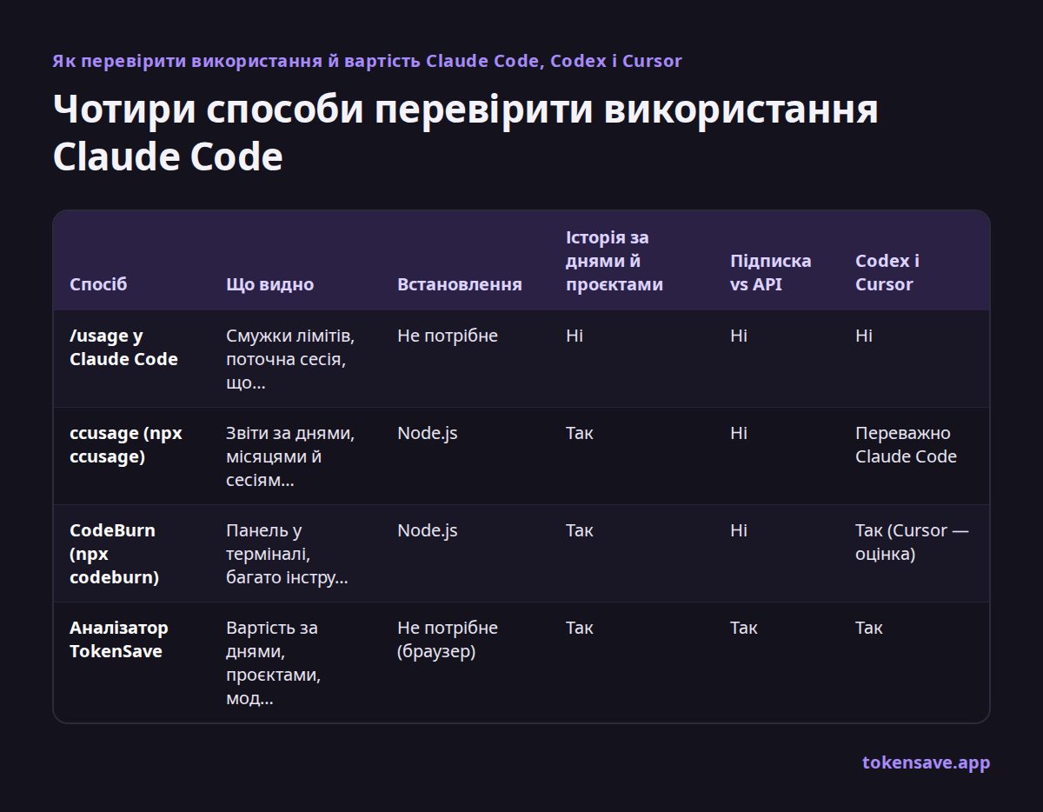
Task: Select the 'Аналізатор TokenSave' row name
Action: coord(119,639)
